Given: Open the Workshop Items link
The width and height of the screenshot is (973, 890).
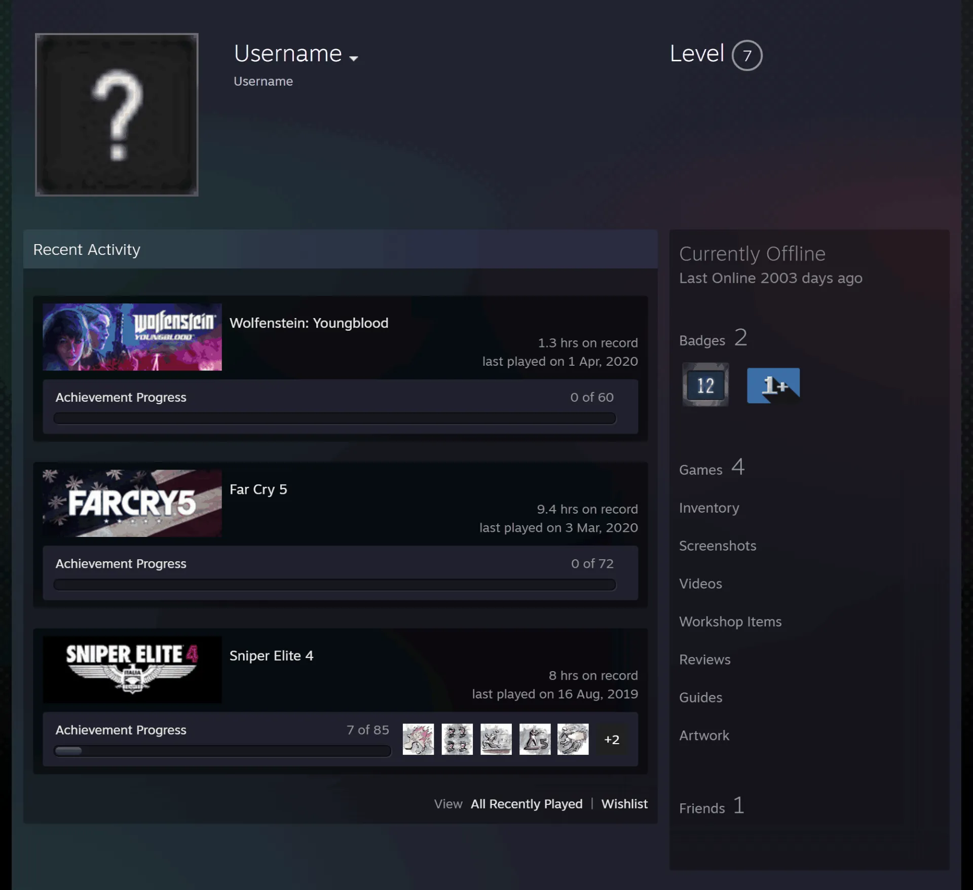Looking at the screenshot, I should 730,622.
